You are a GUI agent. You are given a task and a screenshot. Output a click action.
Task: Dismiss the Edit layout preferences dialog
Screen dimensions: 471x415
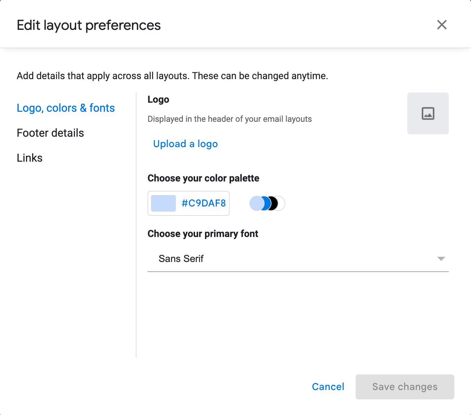tap(442, 25)
